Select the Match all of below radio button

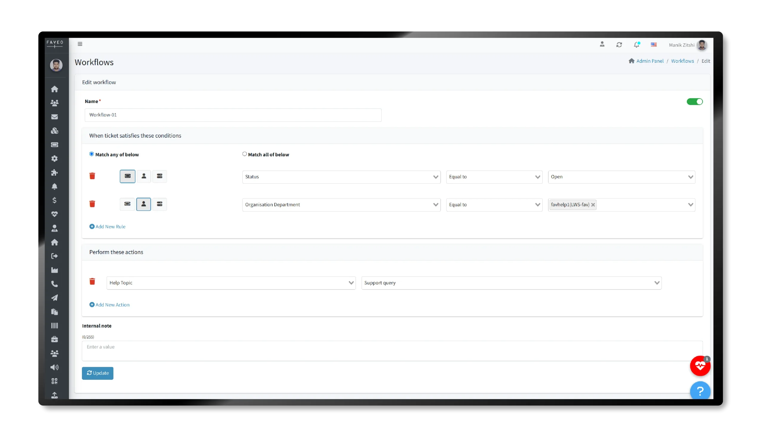coord(244,154)
